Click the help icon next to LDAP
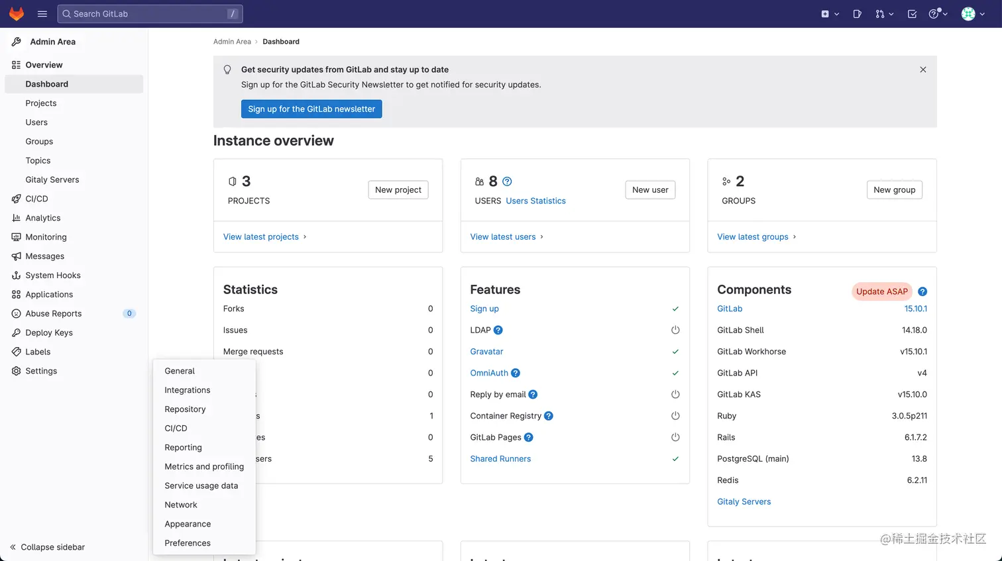This screenshot has width=1002, height=561. tap(498, 330)
